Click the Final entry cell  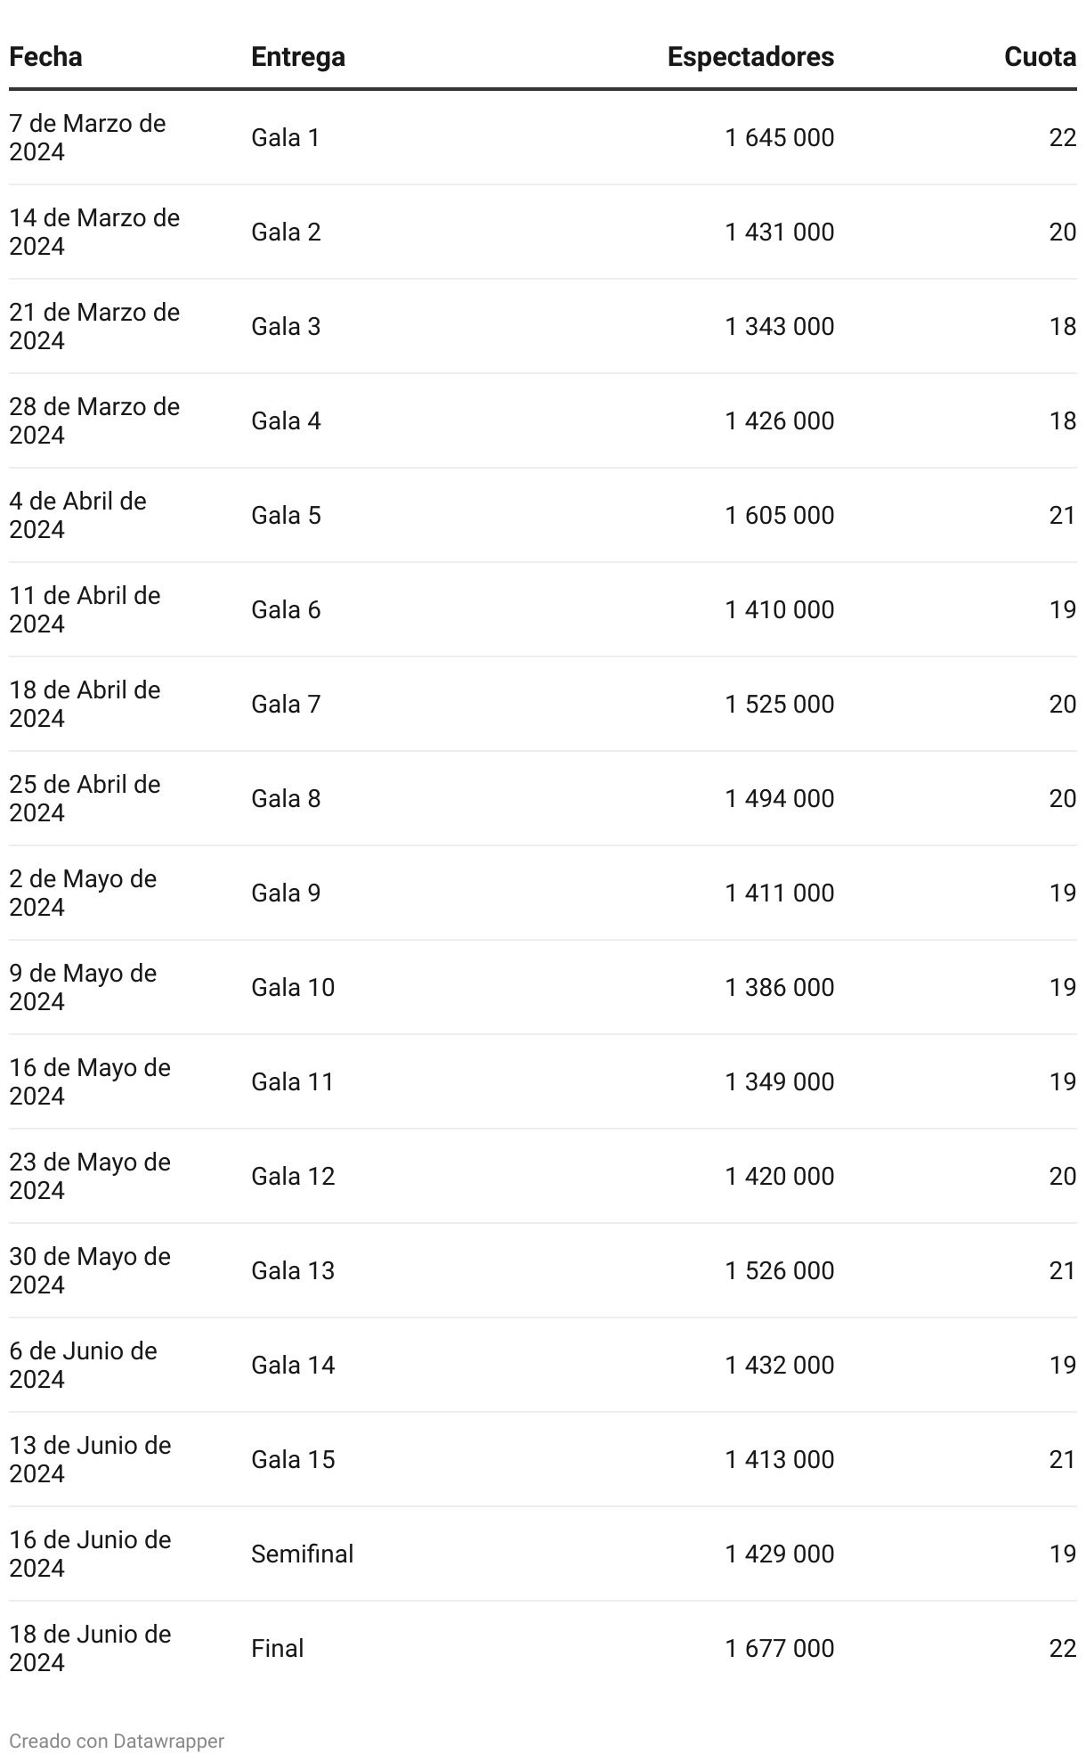[277, 1648]
